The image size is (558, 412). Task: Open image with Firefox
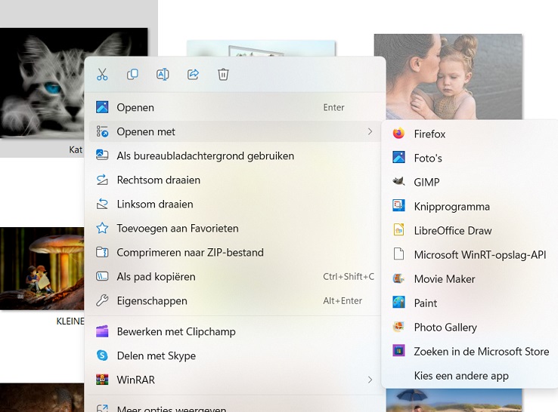pyautogui.click(x=429, y=134)
